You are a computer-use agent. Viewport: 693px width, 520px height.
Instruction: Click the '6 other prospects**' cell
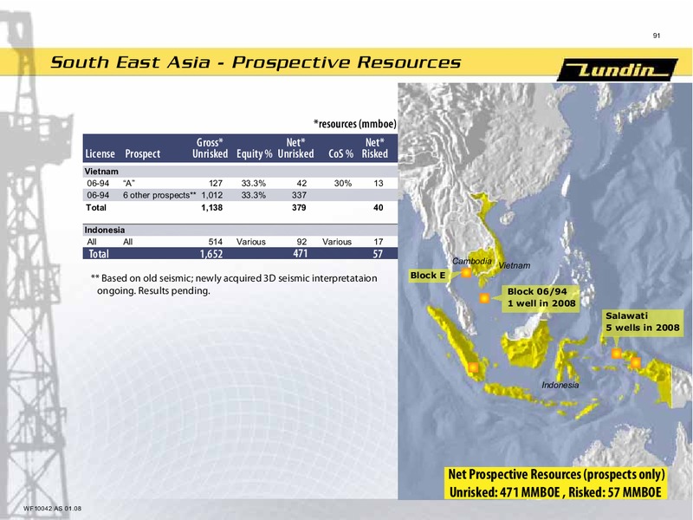159,195
